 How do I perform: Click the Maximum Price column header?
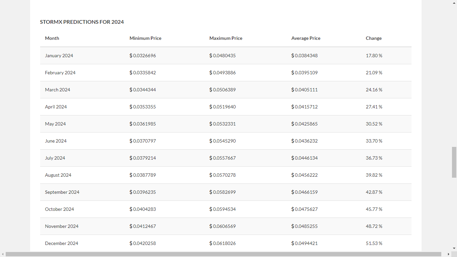[226, 38]
